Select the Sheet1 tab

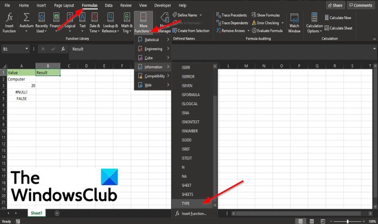pyautogui.click(x=36, y=213)
